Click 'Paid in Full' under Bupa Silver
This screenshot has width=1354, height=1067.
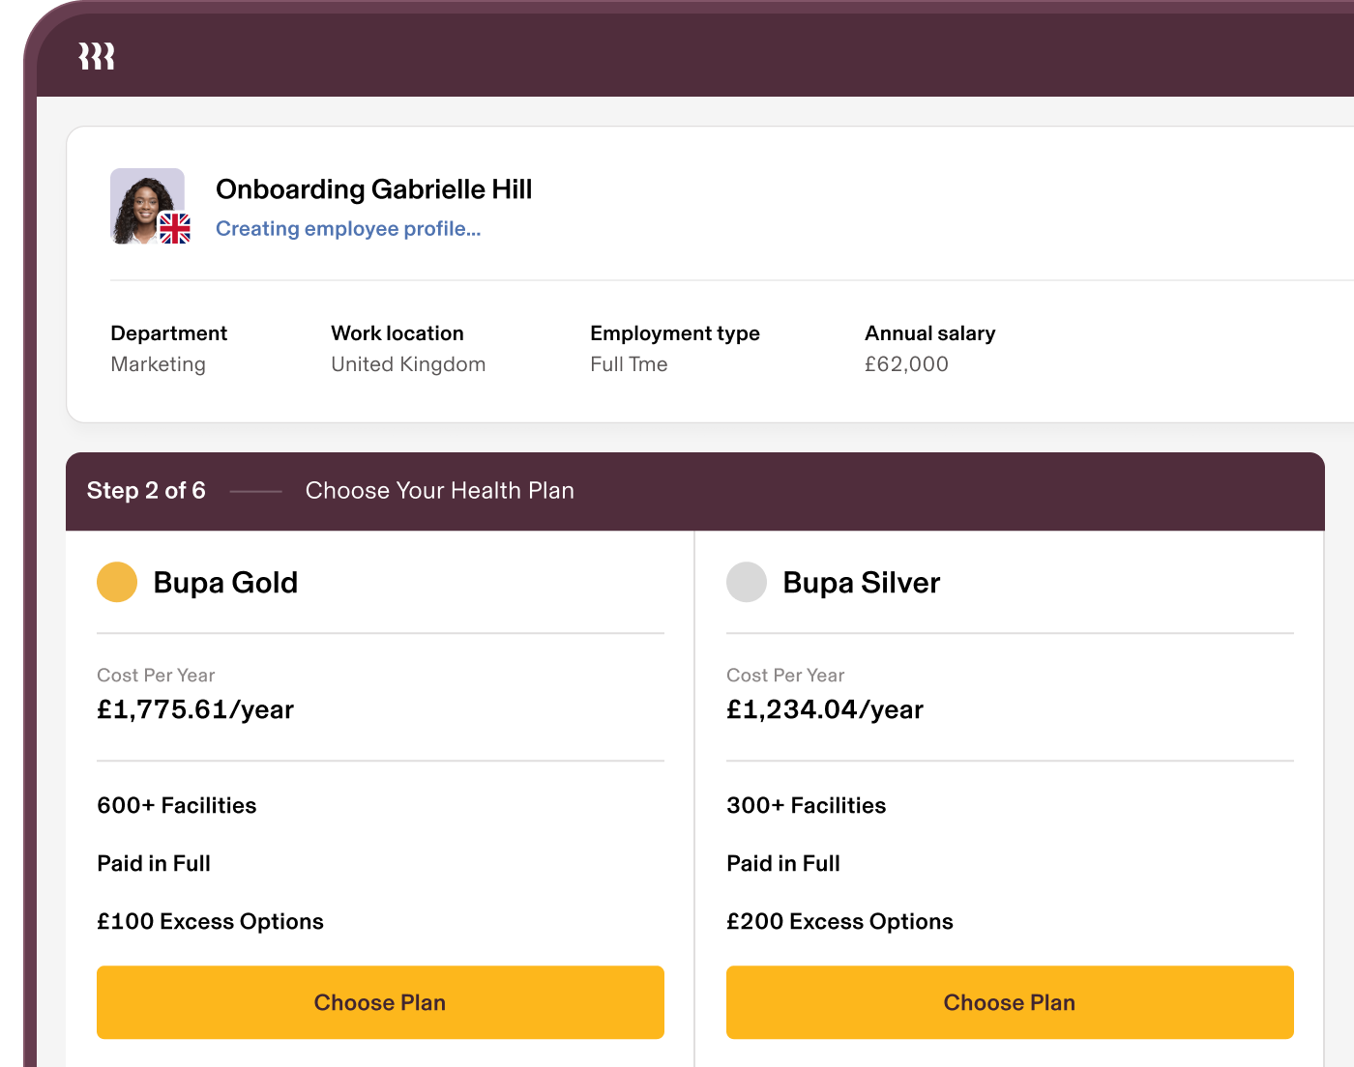783,863
